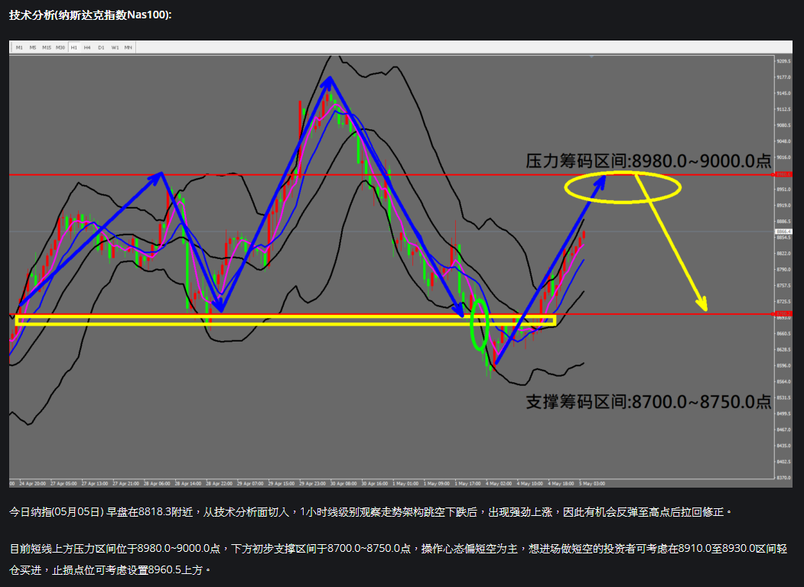Viewport: 804px width, 587px height.
Task: Click the 8499.5 price axis label
Action: (x=783, y=413)
